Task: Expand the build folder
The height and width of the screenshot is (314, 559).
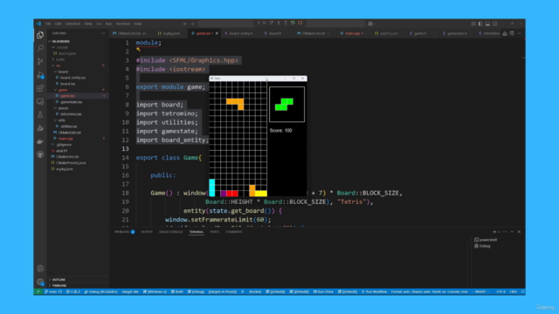Action: (60, 59)
